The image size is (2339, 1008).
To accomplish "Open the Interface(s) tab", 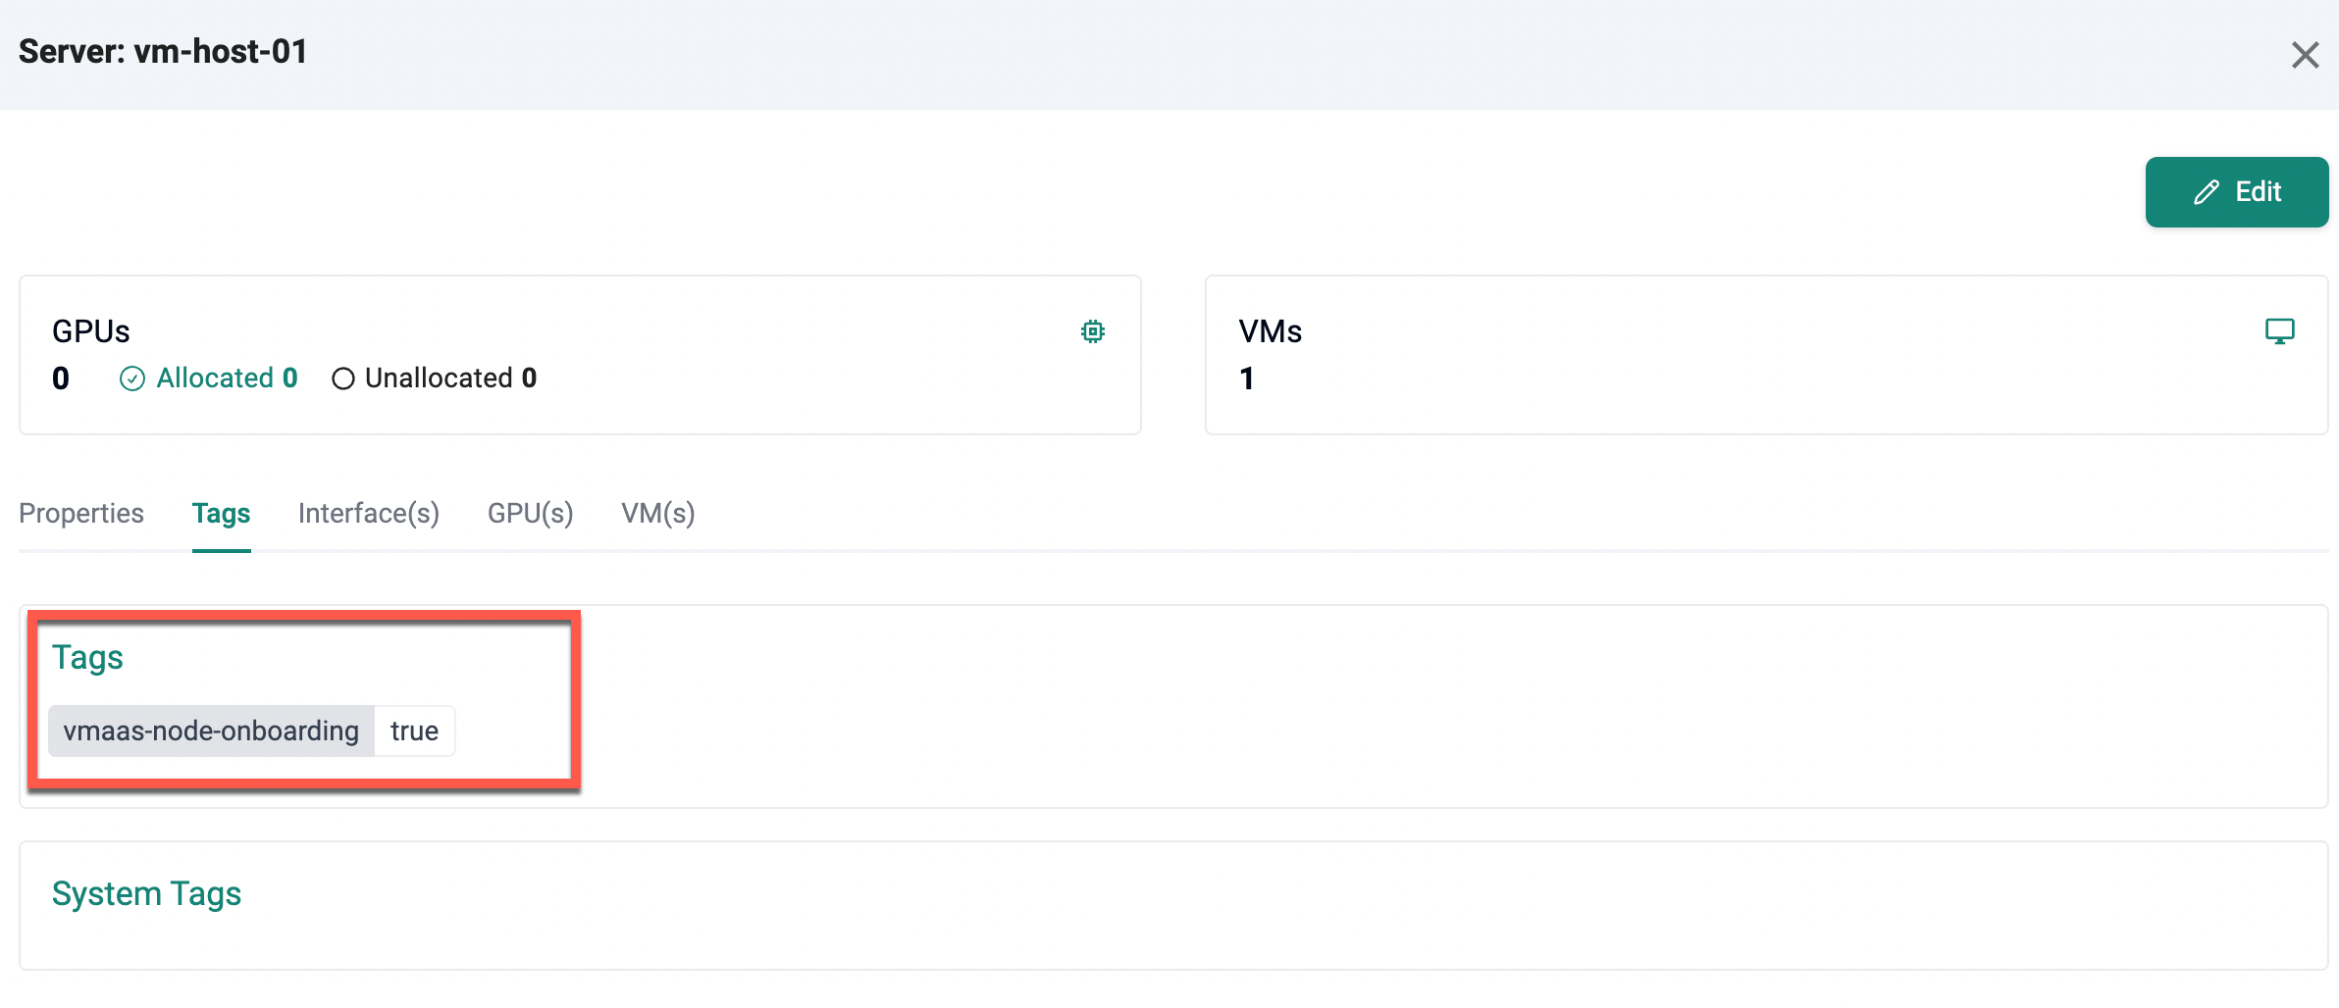I will [368, 513].
